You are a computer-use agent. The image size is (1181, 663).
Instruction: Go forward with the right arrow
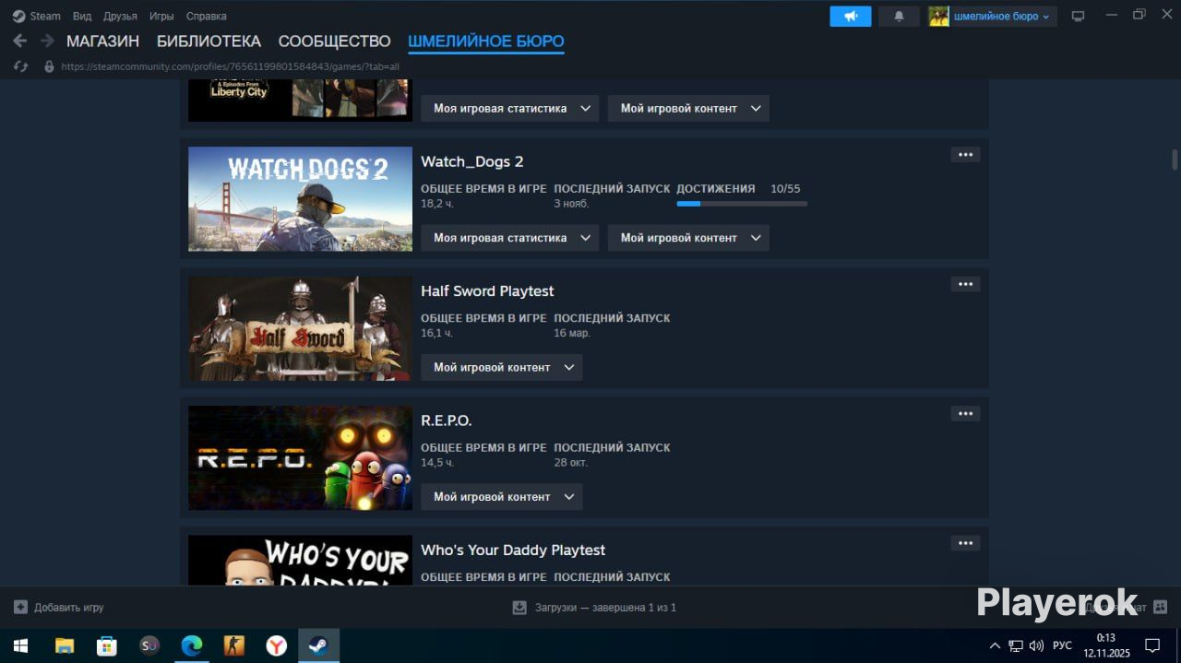[x=47, y=41]
